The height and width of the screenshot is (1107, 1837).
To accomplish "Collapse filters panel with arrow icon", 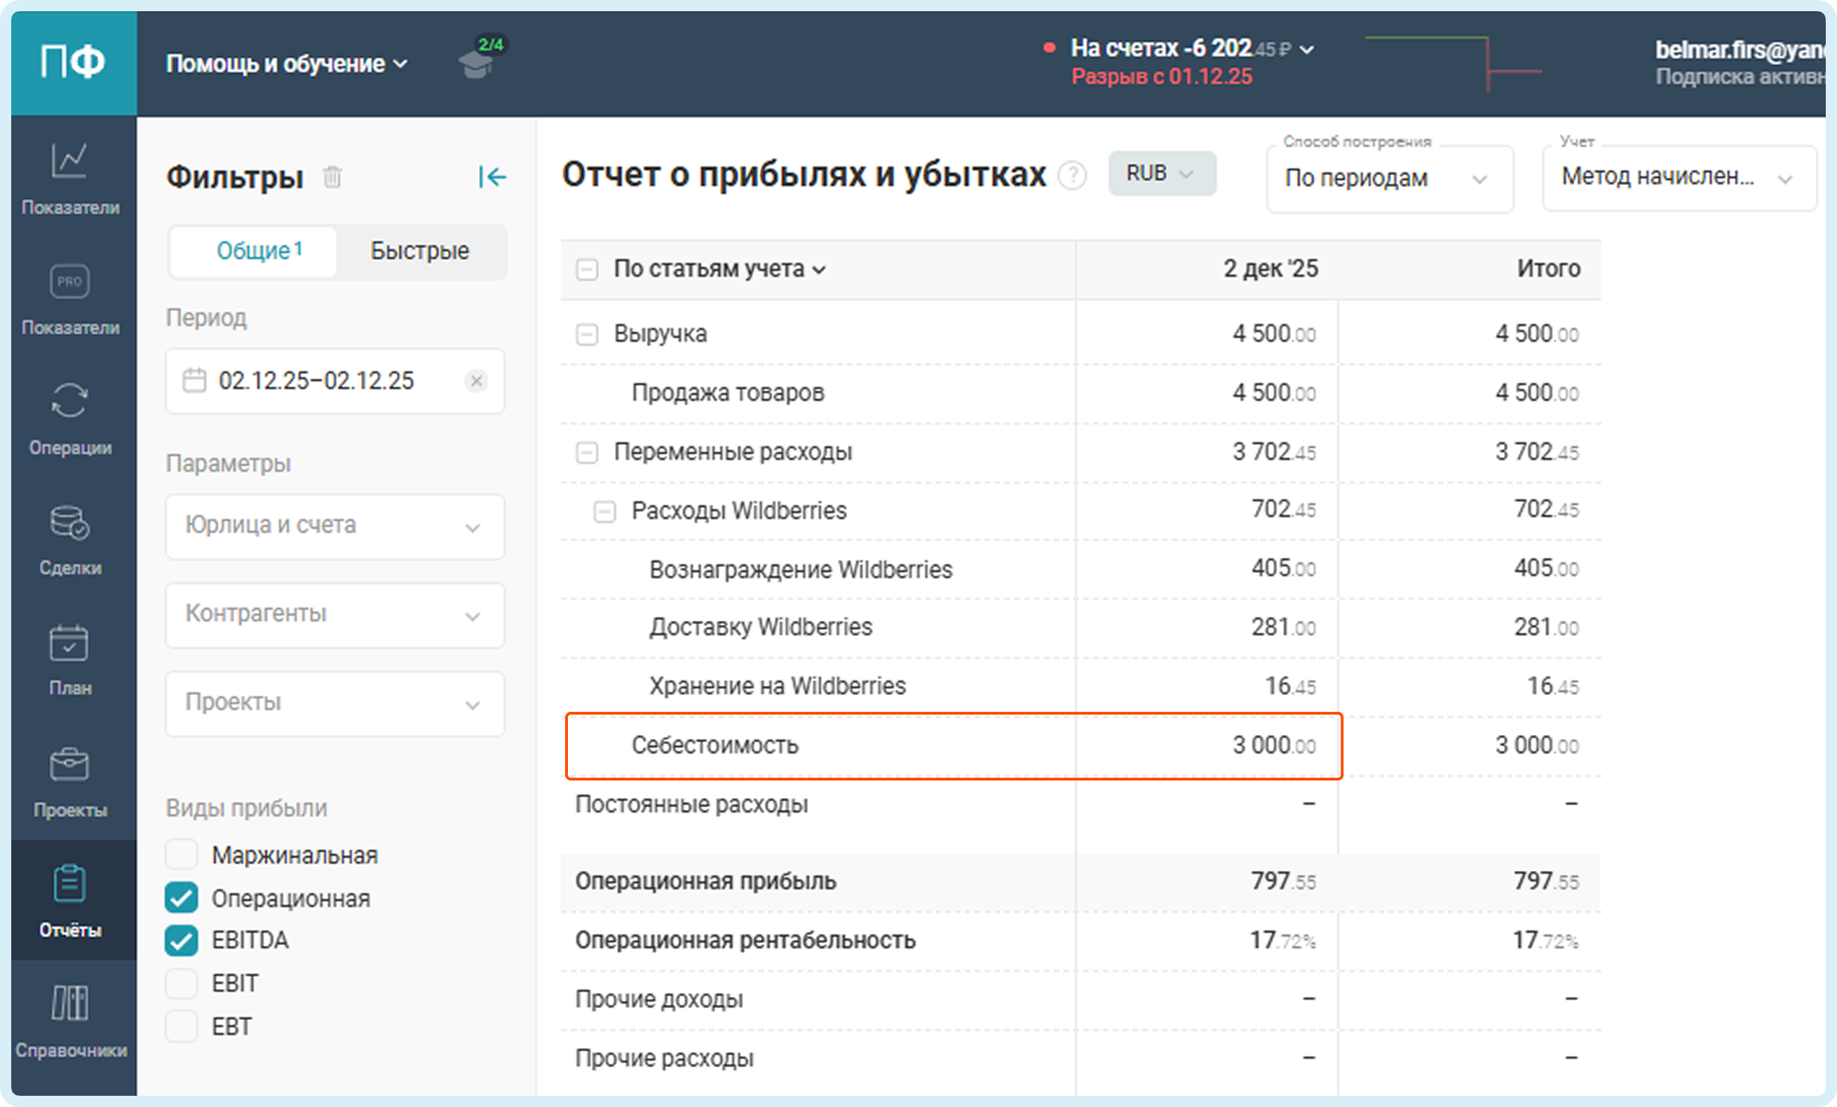I will click(492, 177).
